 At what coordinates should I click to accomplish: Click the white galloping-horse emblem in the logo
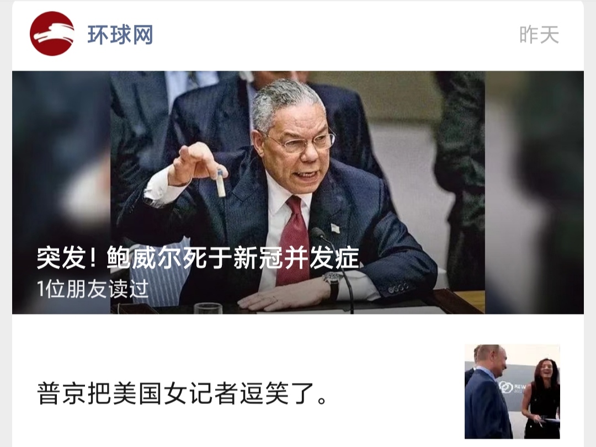[53, 32]
